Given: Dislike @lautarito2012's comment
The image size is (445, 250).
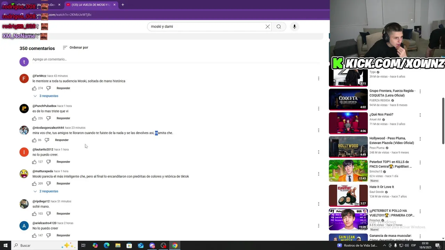Looking at the screenshot, I should coord(48,162).
